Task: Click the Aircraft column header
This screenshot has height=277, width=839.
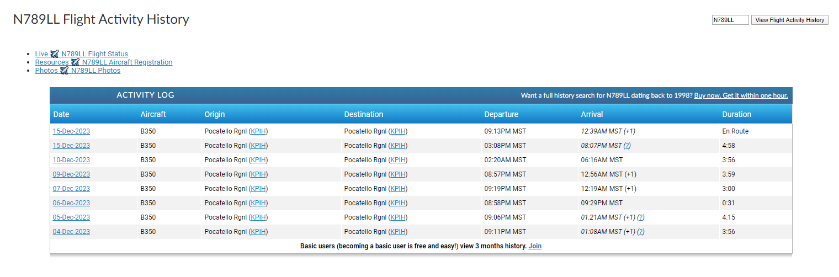Action: tap(153, 114)
